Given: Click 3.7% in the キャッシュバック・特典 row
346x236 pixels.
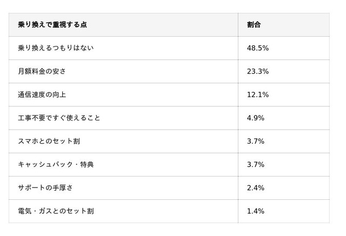Looking at the screenshot, I should [256, 165].
